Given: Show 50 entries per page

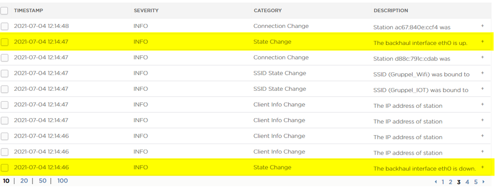Looking at the screenshot, I should click(x=42, y=181).
